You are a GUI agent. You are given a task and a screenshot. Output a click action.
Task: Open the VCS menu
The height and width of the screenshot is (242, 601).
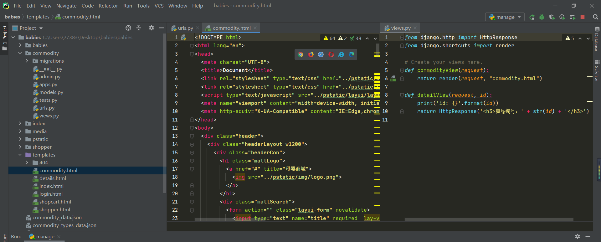coord(159,6)
